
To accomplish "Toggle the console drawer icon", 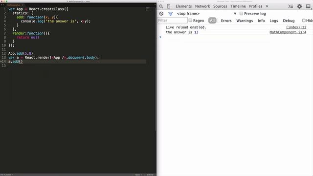I will pos(291,6).
